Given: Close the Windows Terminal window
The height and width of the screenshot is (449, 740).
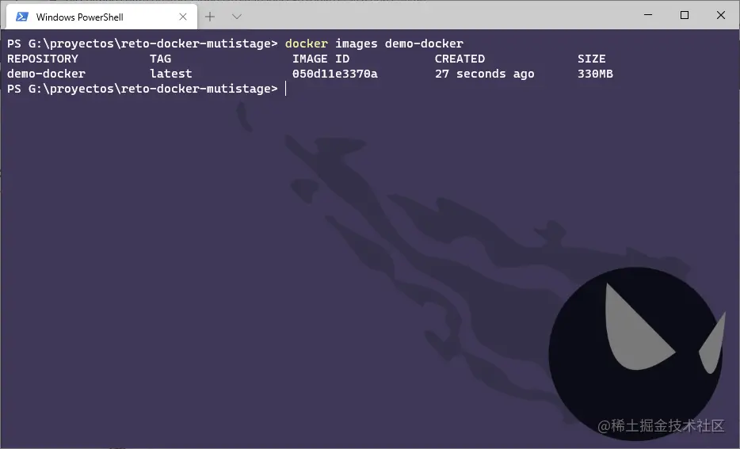Looking at the screenshot, I should [x=721, y=15].
